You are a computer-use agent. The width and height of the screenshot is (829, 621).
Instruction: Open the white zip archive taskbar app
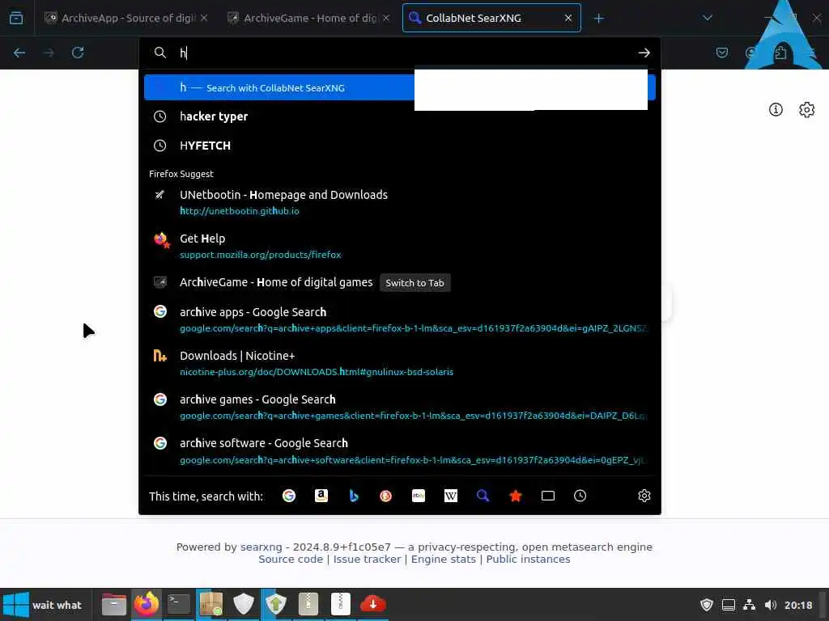[x=341, y=604]
